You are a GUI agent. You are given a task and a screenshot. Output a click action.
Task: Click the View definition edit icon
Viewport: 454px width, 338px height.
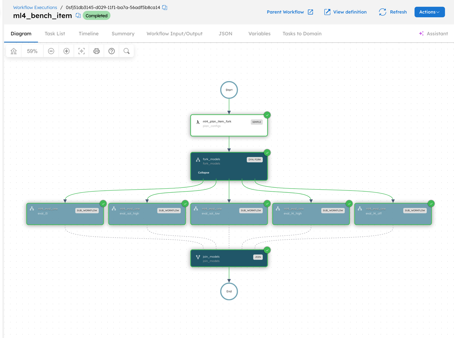tap(327, 12)
